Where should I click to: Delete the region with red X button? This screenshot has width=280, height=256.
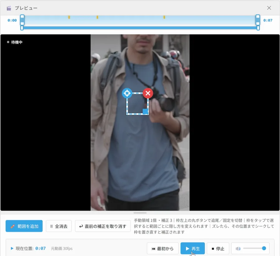pyautogui.click(x=148, y=93)
